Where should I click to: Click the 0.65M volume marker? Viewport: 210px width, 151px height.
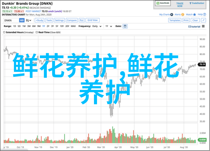coord(202,140)
